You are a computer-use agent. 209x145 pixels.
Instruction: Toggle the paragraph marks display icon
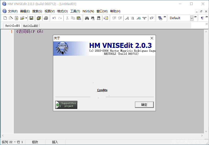point(202,18)
